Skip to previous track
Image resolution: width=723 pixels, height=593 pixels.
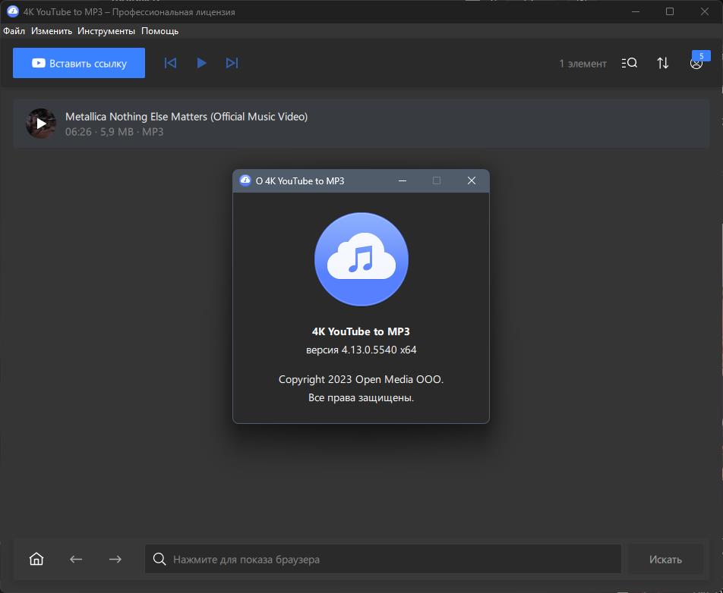(x=170, y=63)
